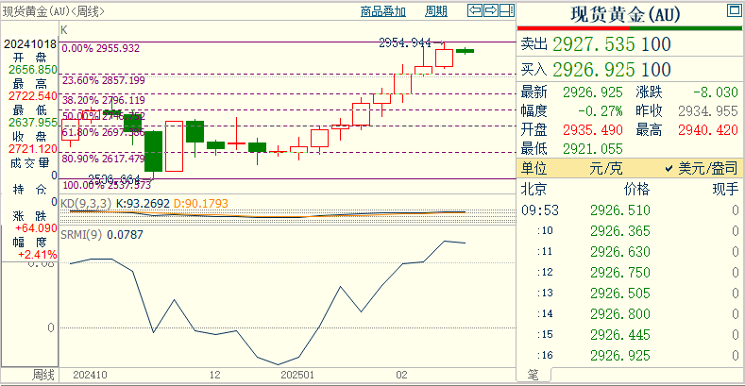Maximize the 现货黄金(AU) quote panel
745x386 pixels.
click(734, 10)
